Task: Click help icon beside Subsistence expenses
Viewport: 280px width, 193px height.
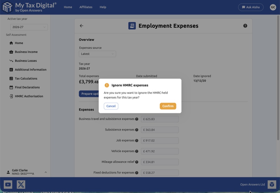Action: pyautogui.click(x=137, y=130)
